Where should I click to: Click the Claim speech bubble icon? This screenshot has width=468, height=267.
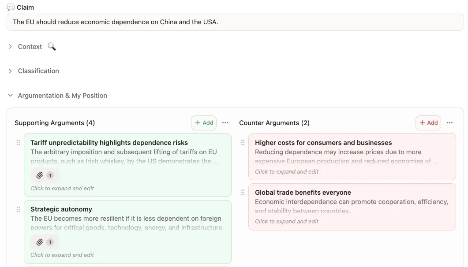(x=11, y=7)
